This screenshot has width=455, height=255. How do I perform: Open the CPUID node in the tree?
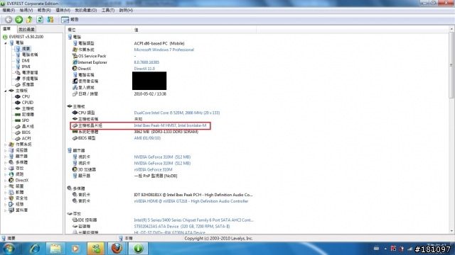coord(28,102)
